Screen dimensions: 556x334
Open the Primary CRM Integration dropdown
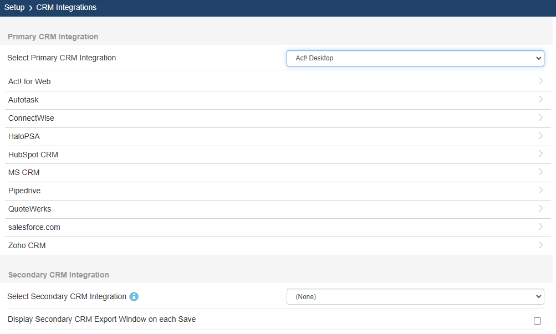click(x=415, y=58)
